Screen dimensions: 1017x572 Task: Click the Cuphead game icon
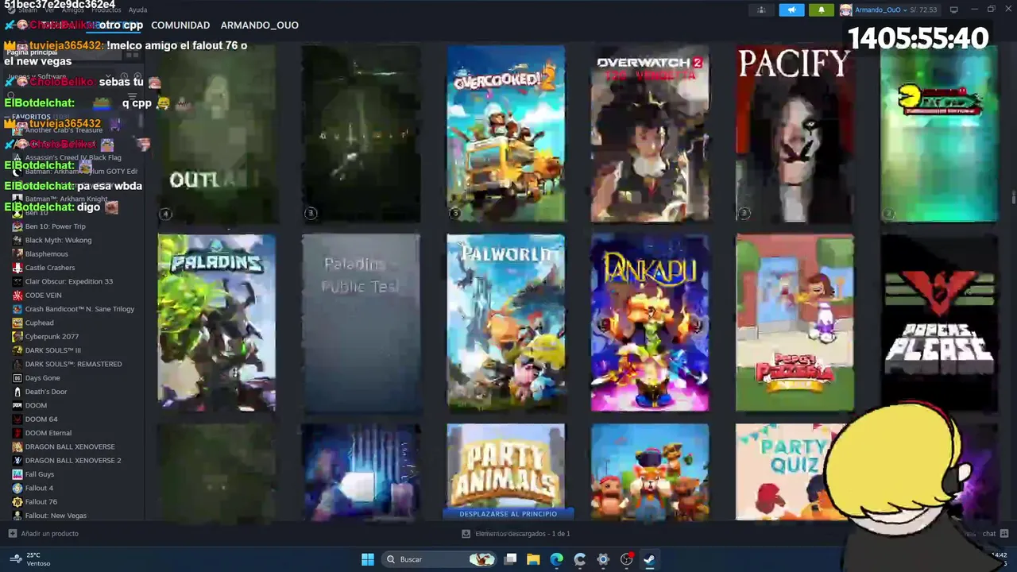coord(17,323)
